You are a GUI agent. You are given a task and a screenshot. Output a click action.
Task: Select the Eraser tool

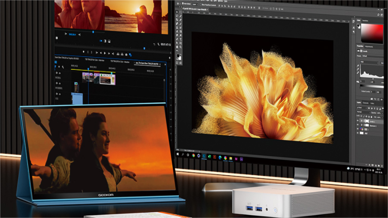pos(177,31)
